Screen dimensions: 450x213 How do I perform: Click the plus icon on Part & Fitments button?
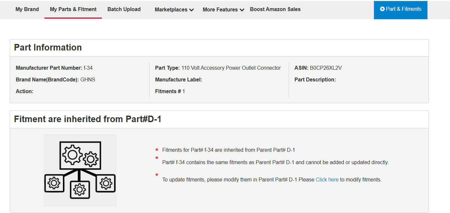click(x=382, y=9)
